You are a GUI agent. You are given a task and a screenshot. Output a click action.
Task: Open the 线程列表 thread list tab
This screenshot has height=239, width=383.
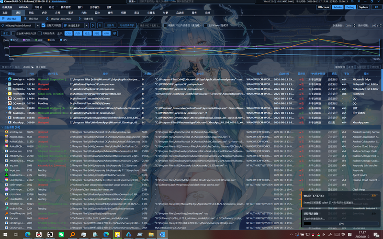click(31, 19)
